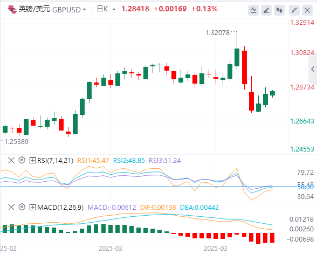The image size is (317, 254).
Task: Click the 英镑/美元 pair name
Action: pos(34,9)
